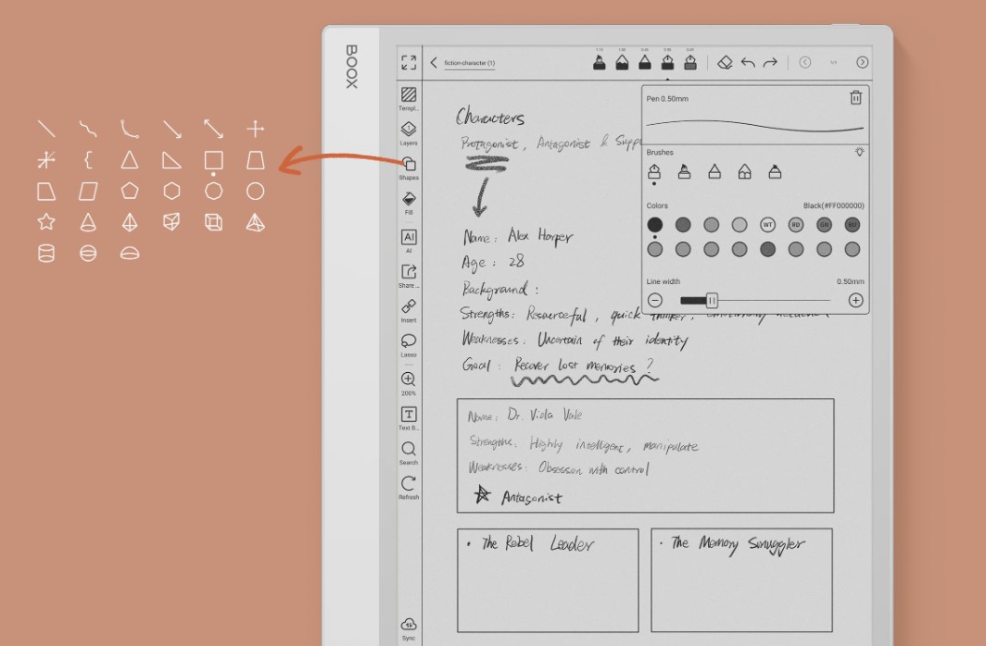This screenshot has width=986, height=646.
Task: Pick the cone shape in the palette
Action: (x=88, y=221)
